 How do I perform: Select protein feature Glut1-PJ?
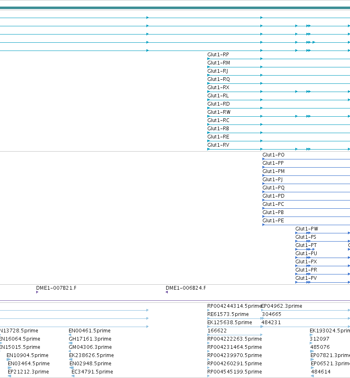click(x=273, y=180)
